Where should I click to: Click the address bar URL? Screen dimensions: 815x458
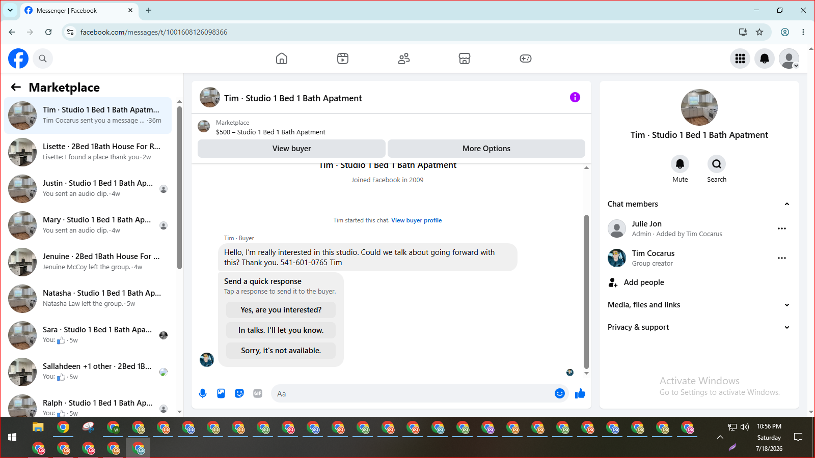tap(154, 32)
